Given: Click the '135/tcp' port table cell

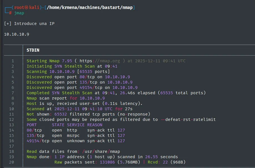Looking at the screenshot, I should [36, 135].
